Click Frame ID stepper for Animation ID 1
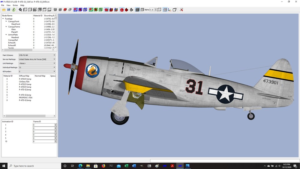The height and width of the screenshot is (169, 300). [x=55, y=125]
